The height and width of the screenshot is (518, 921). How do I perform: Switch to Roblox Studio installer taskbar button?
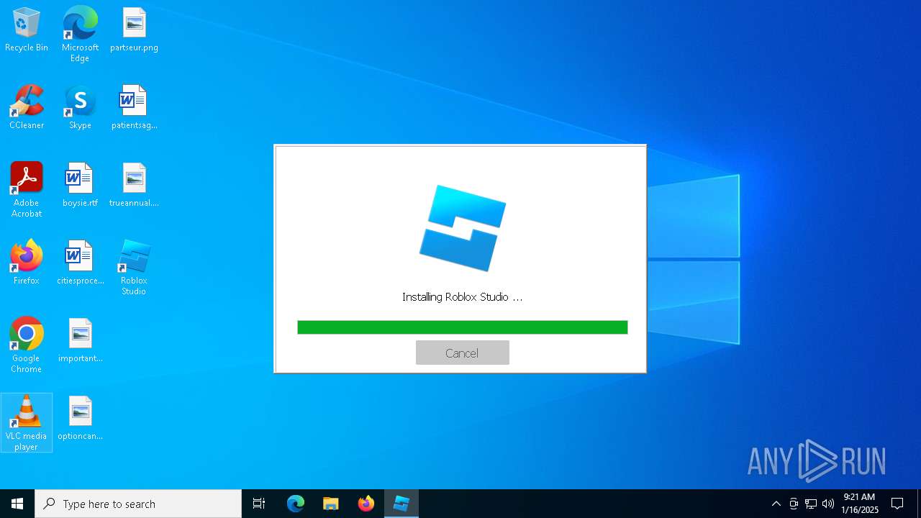coord(401,504)
